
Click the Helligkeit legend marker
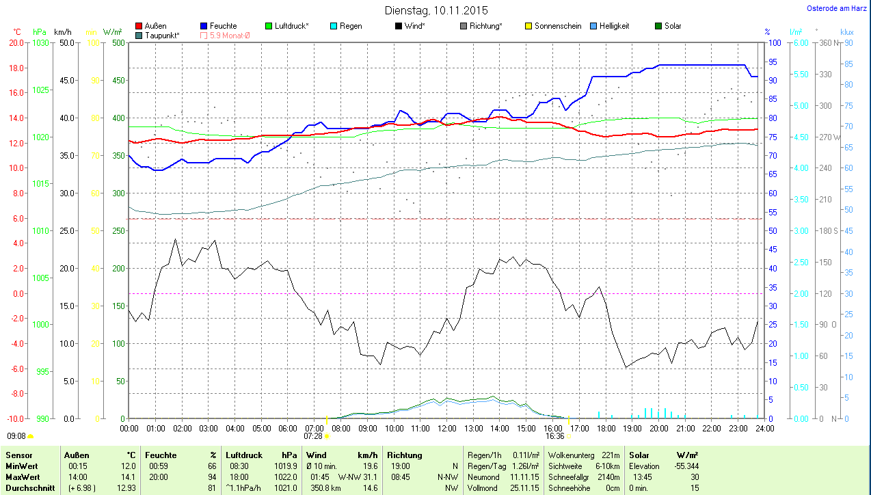tap(593, 26)
